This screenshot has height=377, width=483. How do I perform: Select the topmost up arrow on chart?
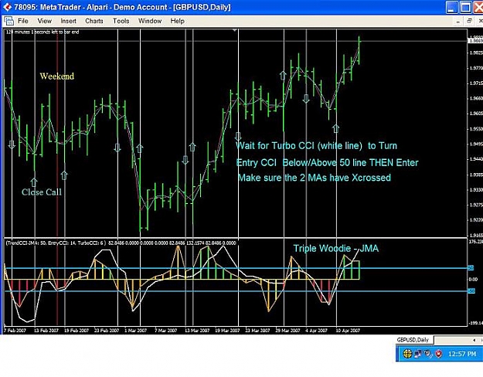[x=283, y=76]
